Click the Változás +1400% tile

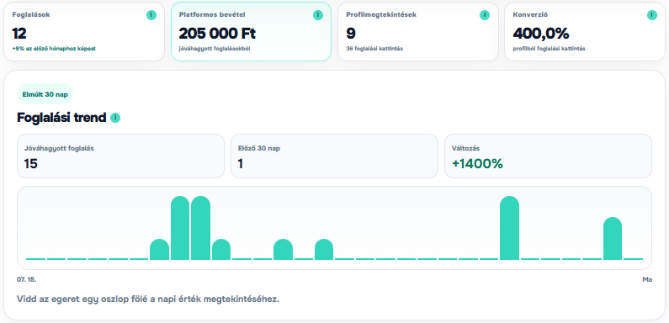[x=549, y=156]
